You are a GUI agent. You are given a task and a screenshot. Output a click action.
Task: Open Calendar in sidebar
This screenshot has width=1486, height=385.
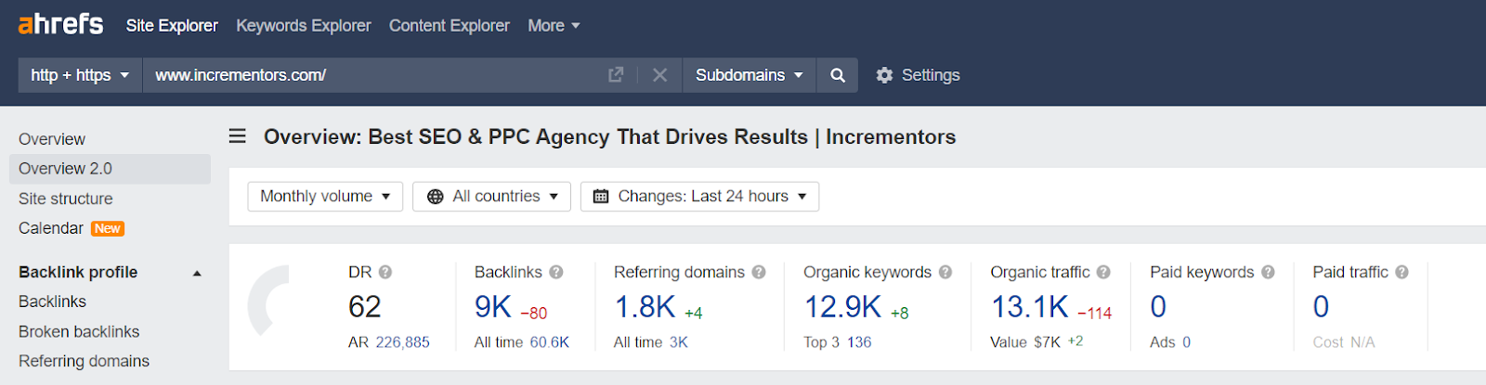[51, 228]
